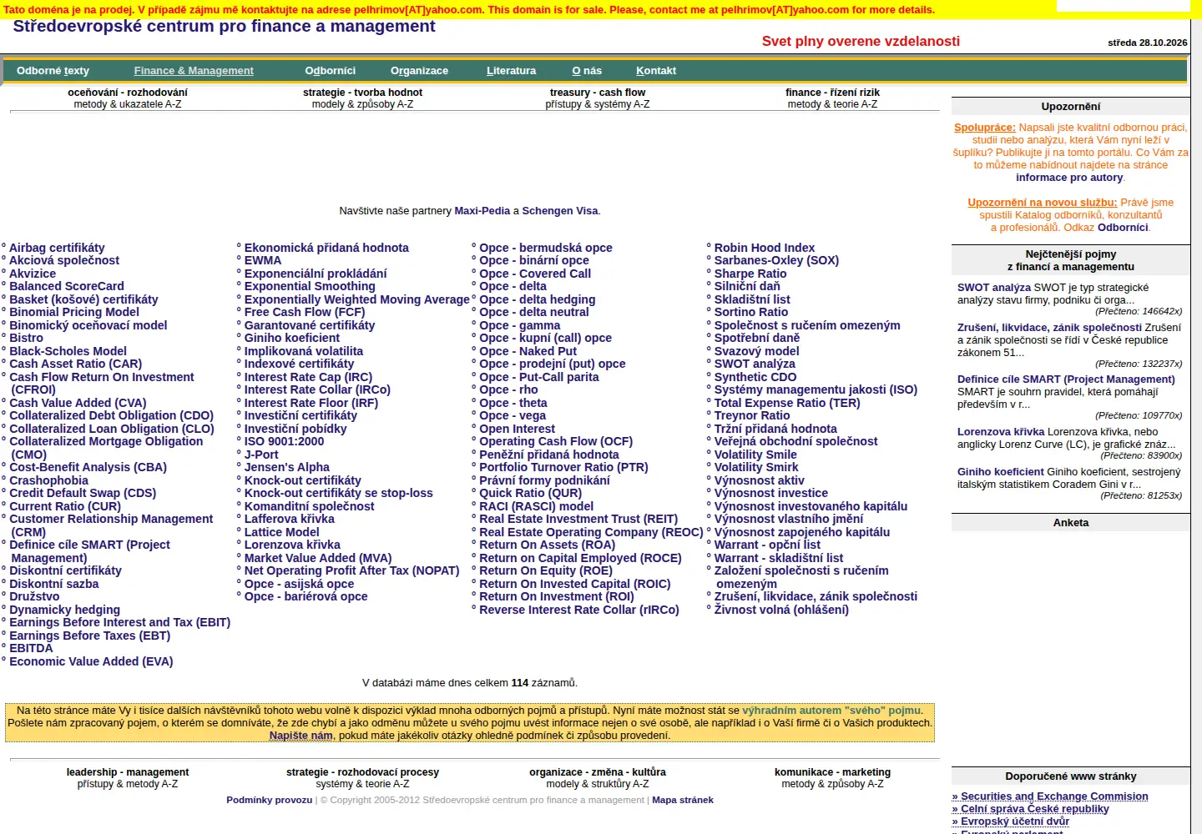The height and width of the screenshot is (834, 1202).
Task: Open the Mapa stránek footer link
Action: click(x=683, y=800)
